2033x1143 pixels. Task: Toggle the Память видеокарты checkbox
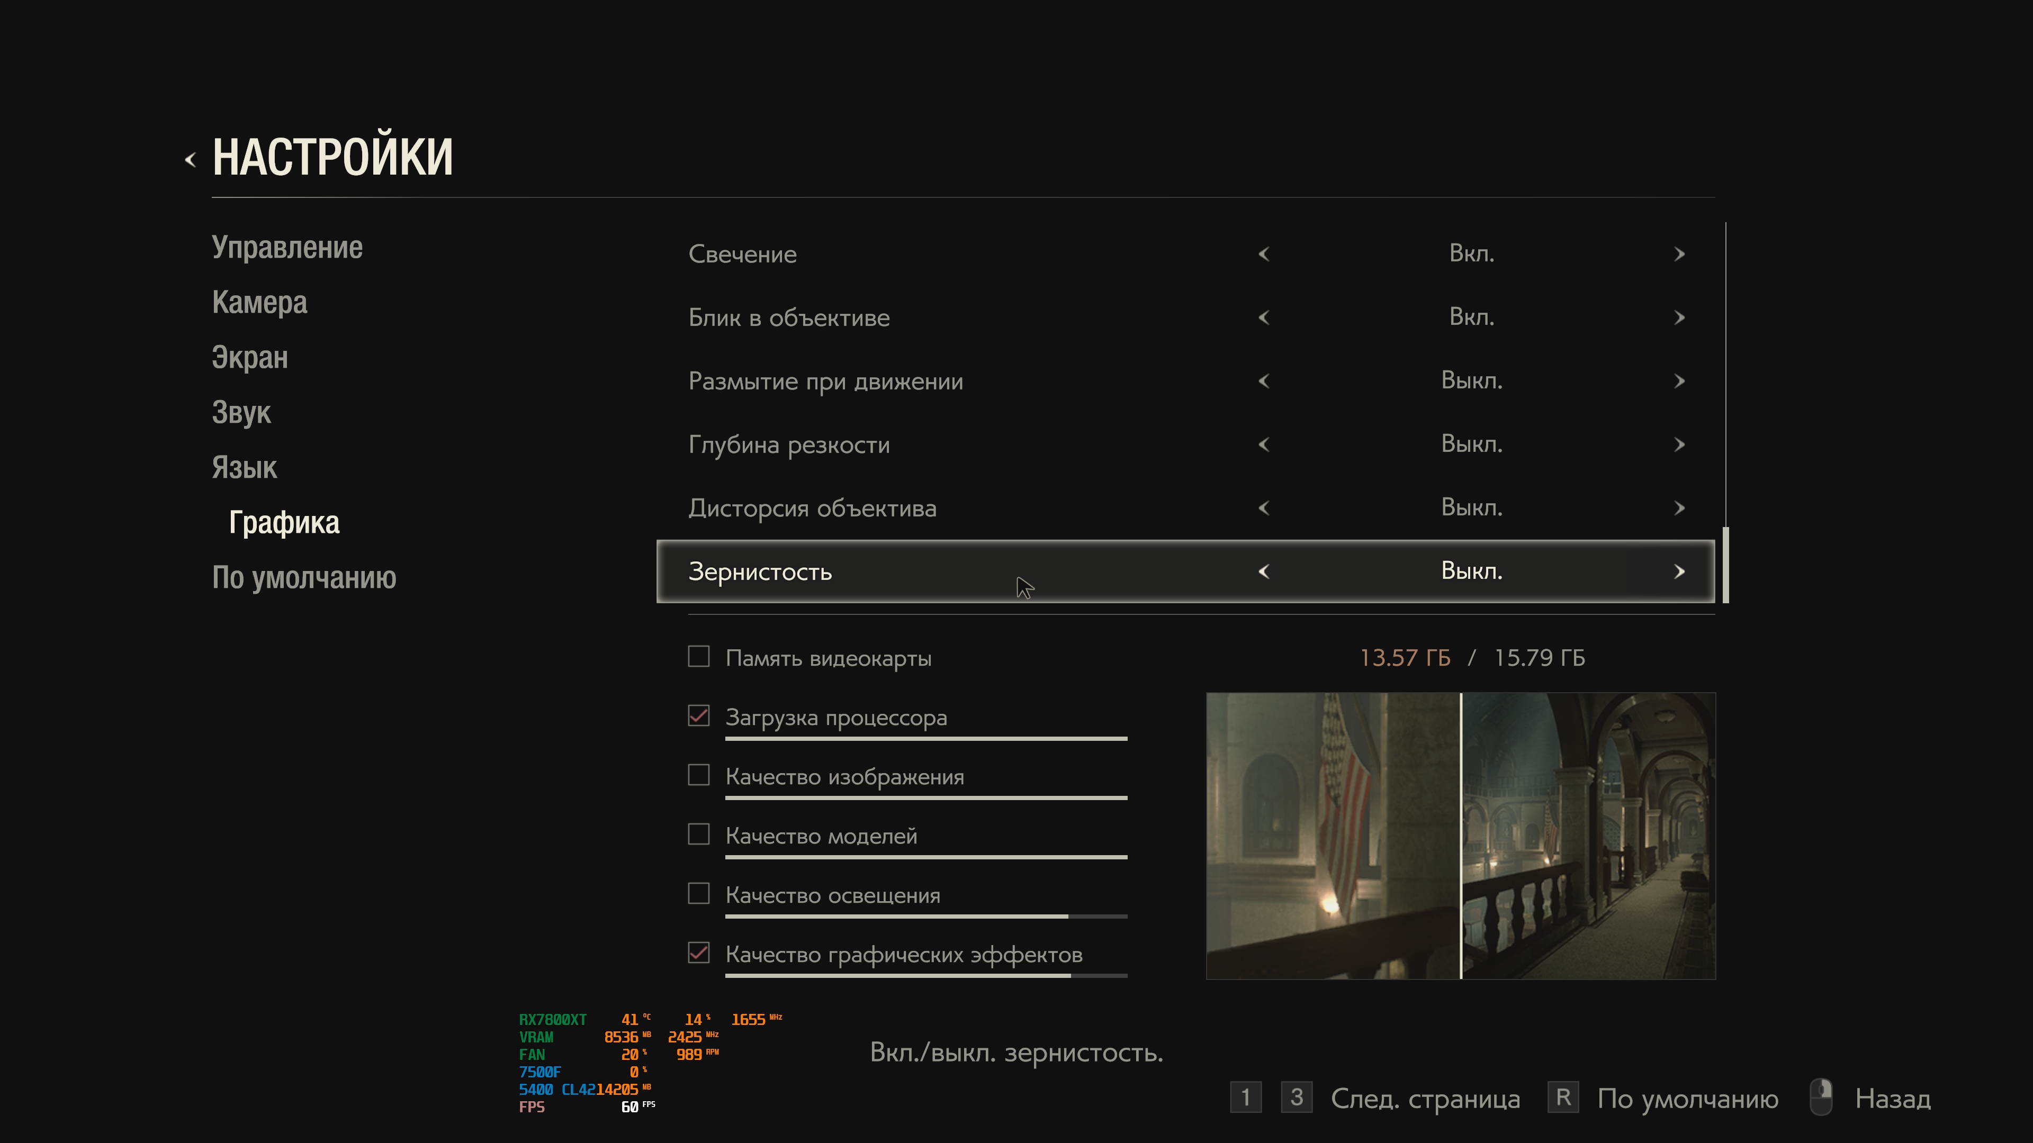point(698,656)
